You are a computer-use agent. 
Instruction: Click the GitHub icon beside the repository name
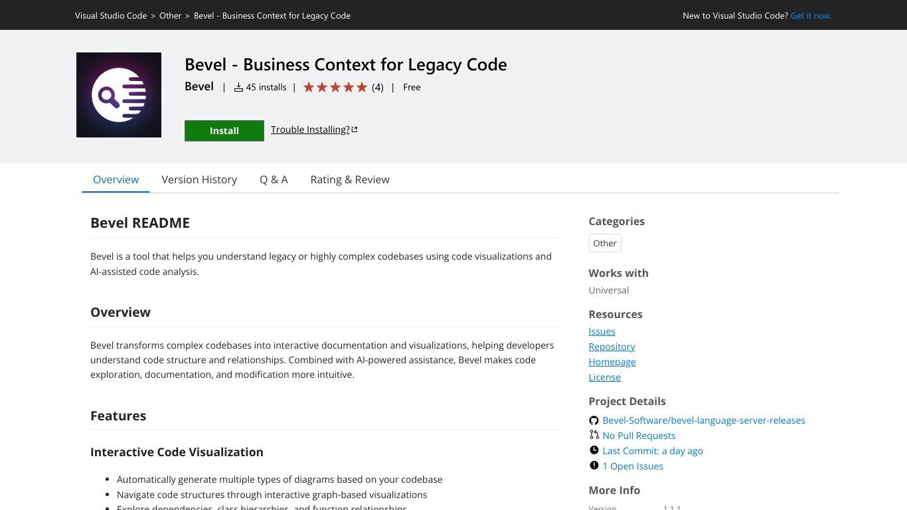coord(594,420)
